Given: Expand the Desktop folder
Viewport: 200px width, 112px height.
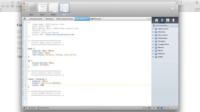Looking at the screenshot, I should pos(153,32).
